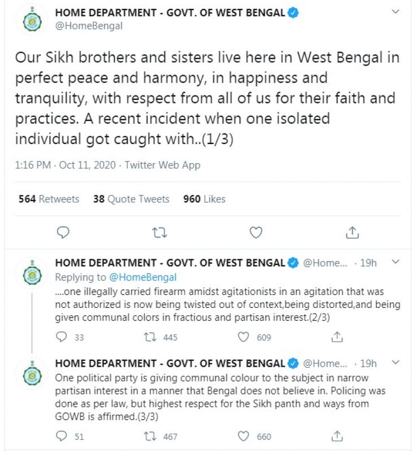The image size is (417, 452).
Task: Expand options chevron on the (3/3) tweet
Action: [x=396, y=362]
